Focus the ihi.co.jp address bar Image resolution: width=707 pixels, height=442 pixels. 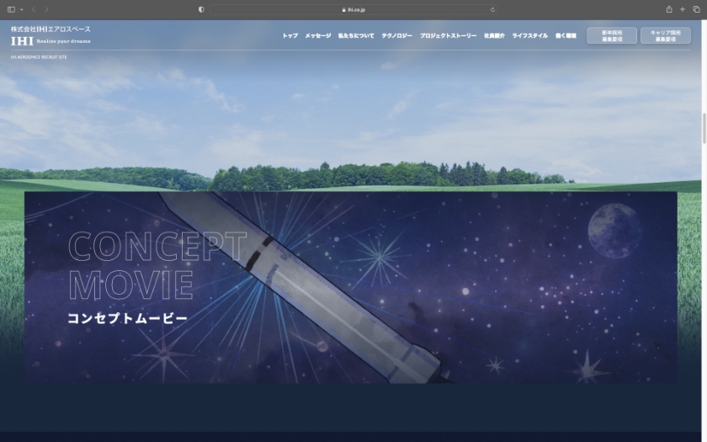click(x=353, y=9)
